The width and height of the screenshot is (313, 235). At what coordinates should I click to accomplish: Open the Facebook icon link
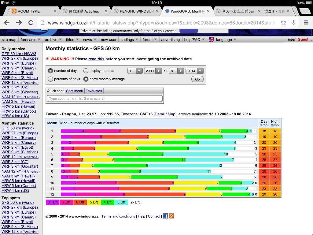pyautogui.click(x=165, y=216)
